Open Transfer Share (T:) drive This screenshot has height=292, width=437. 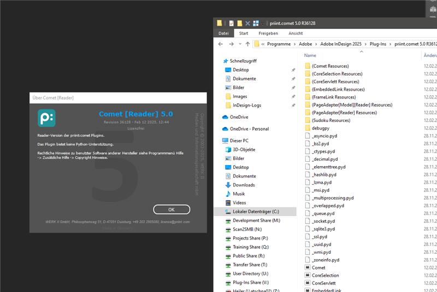pyautogui.click(x=250, y=265)
